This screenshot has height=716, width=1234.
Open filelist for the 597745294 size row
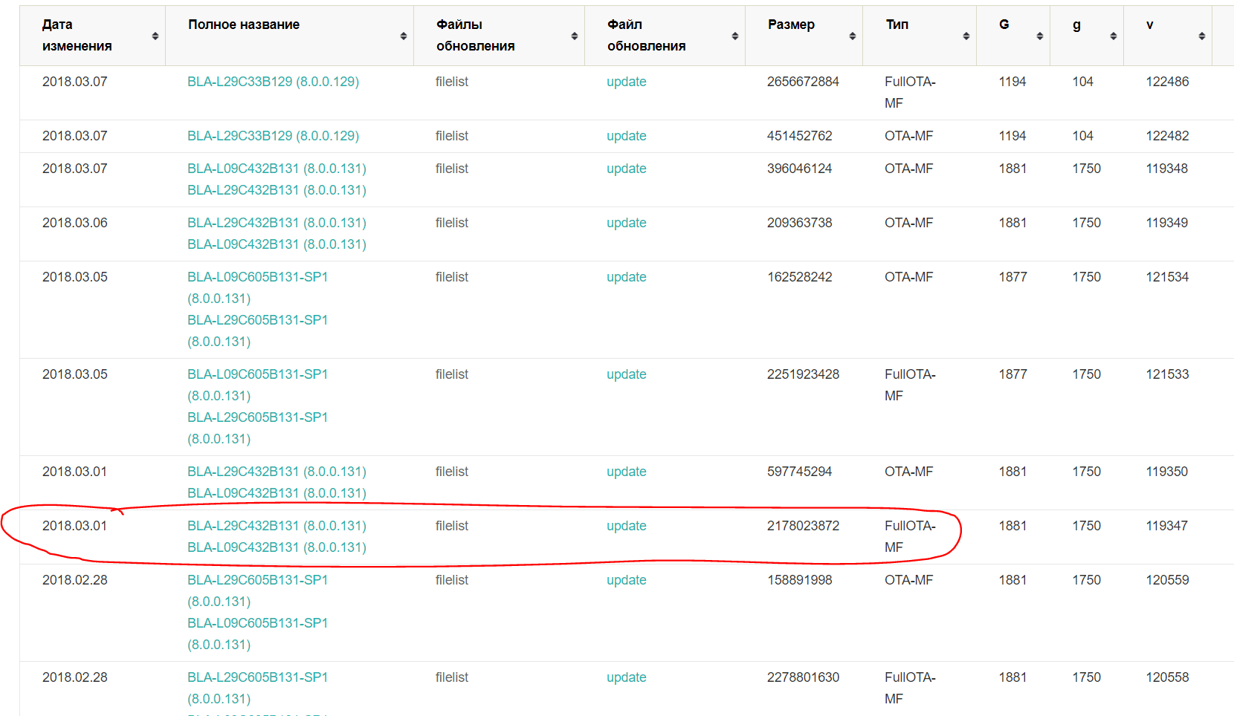pos(452,472)
